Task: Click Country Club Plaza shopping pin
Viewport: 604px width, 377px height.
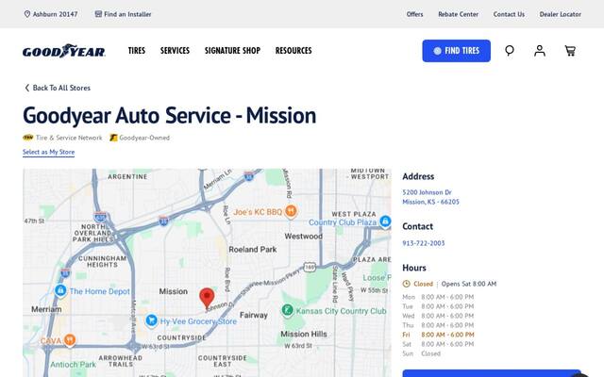Action: point(385,221)
